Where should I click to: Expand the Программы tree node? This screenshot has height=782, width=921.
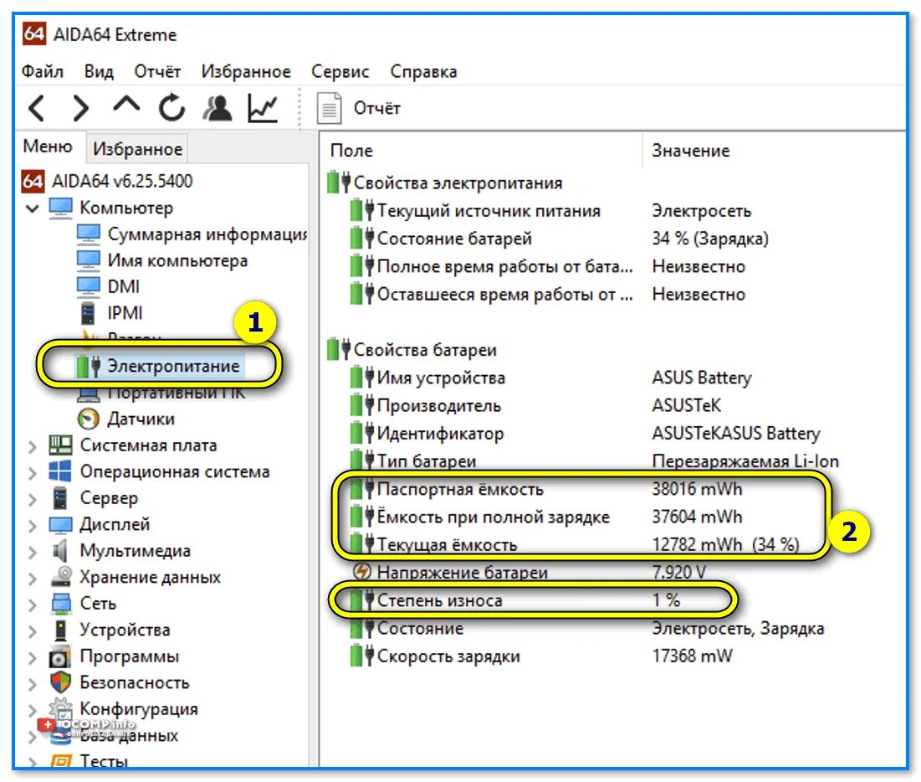coord(33,657)
